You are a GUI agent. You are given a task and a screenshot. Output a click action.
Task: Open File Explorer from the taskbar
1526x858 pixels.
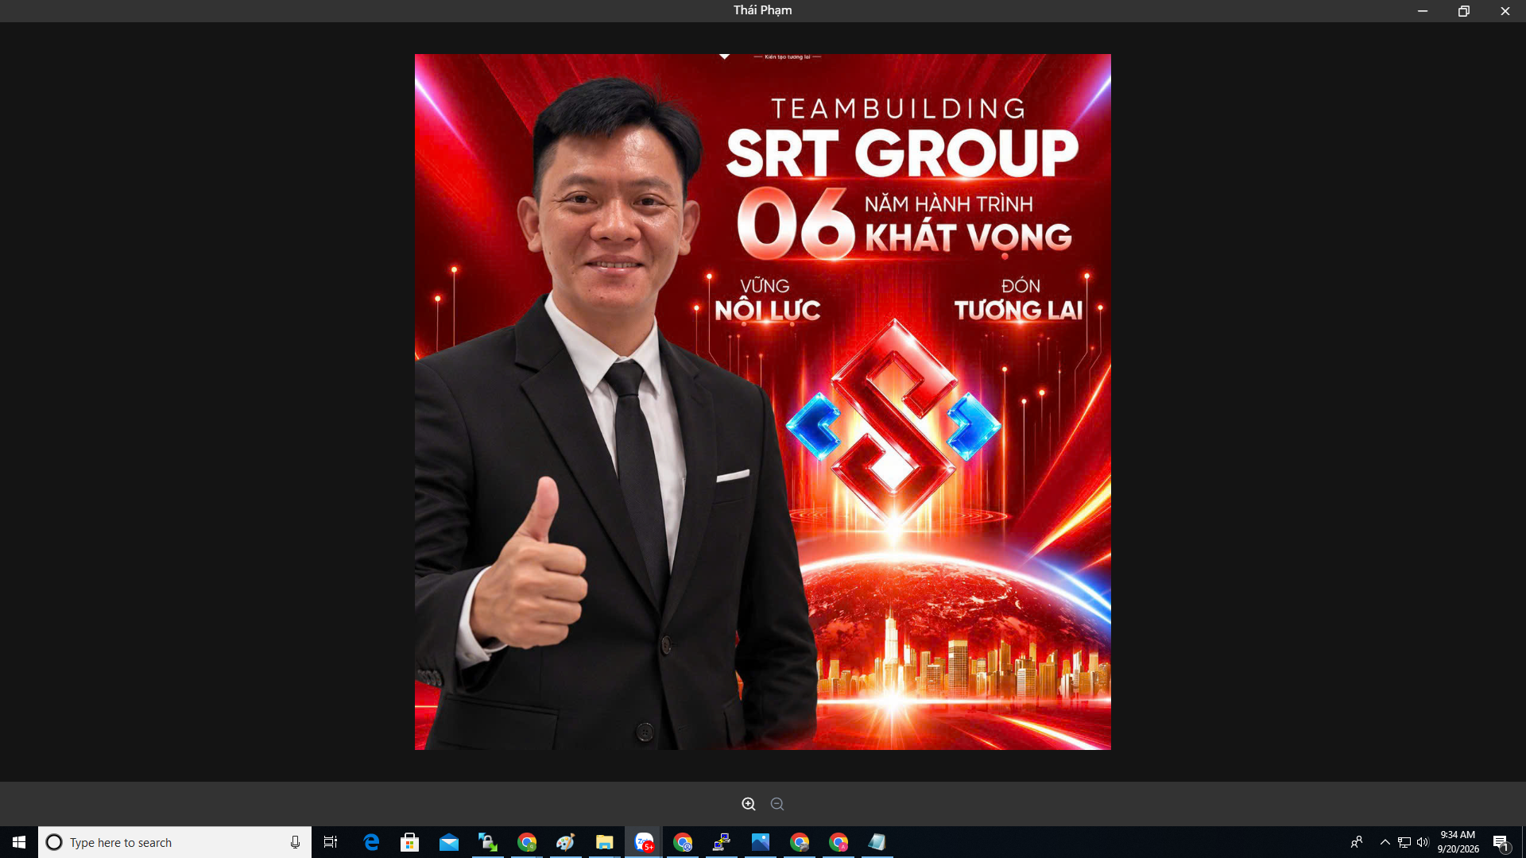(605, 842)
